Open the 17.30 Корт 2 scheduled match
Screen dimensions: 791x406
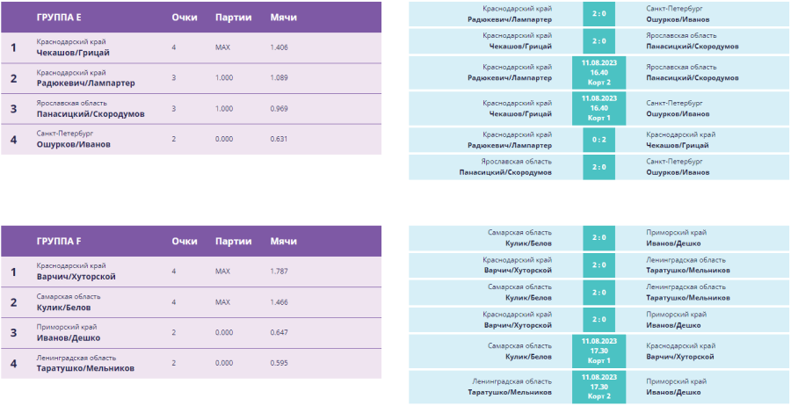(599, 387)
